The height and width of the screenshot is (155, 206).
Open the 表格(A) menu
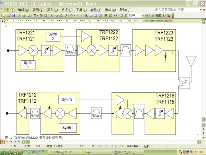pyautogui.click(x=96, y=10)
